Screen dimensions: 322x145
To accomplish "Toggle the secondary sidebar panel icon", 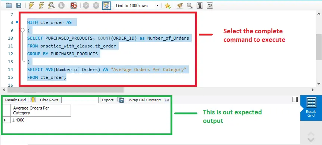I will pos(295,99).
